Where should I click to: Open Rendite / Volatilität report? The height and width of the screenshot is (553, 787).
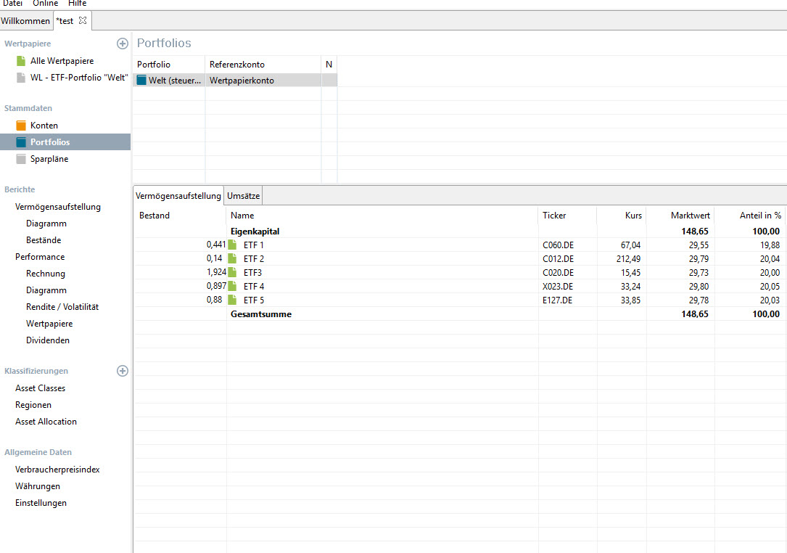click(62, 307)
